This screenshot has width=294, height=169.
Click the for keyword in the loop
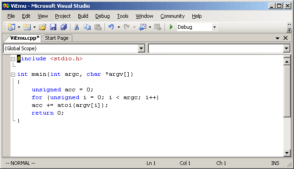point(37,97)
